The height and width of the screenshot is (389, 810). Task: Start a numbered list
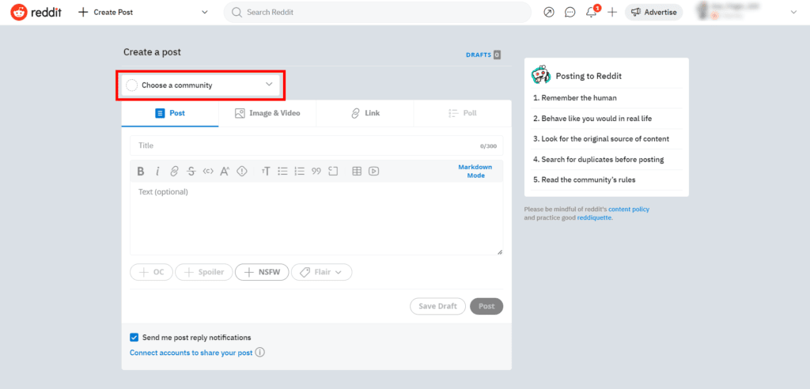(299, 171)
